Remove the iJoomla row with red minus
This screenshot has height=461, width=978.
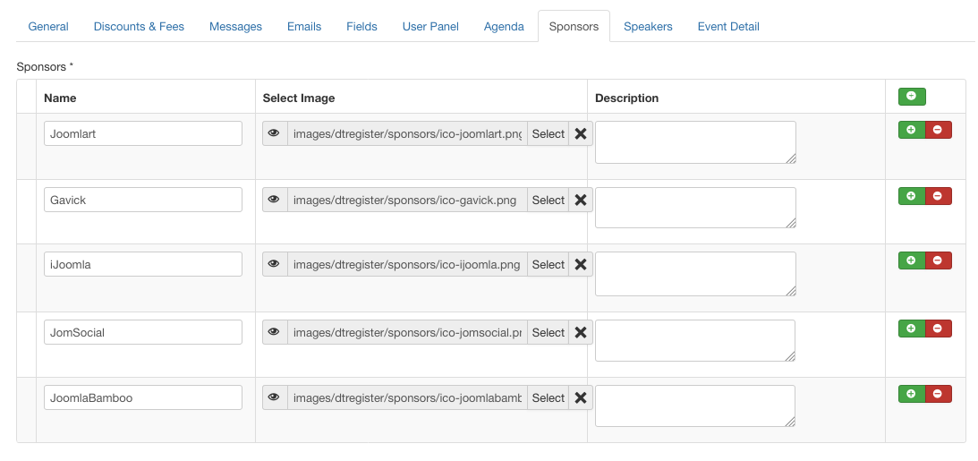938,260
